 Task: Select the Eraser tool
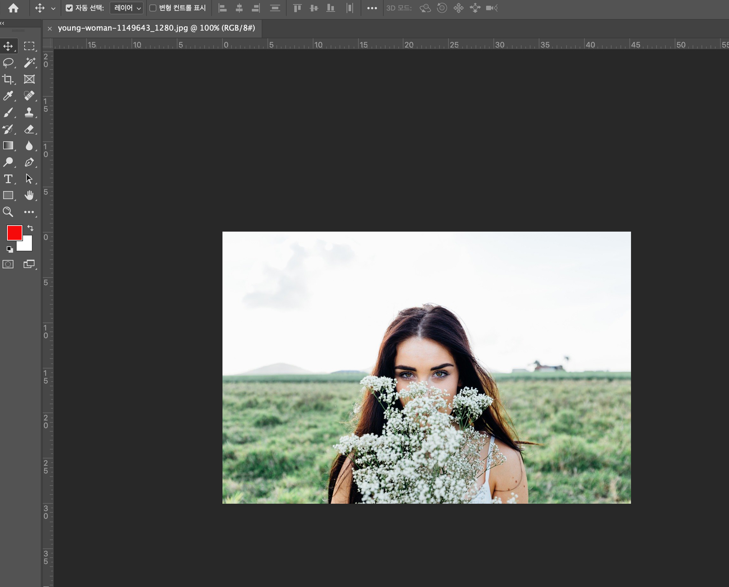[x=29, y=129]
